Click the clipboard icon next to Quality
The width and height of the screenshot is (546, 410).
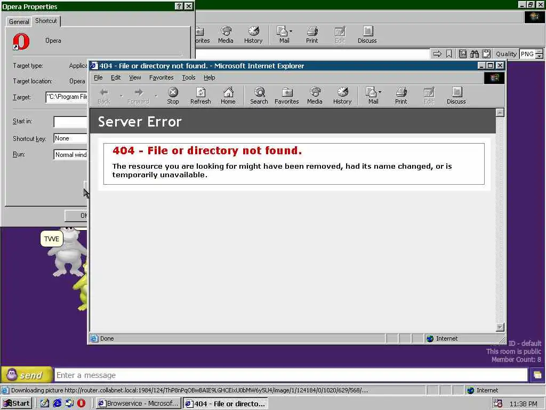point(486,54)
